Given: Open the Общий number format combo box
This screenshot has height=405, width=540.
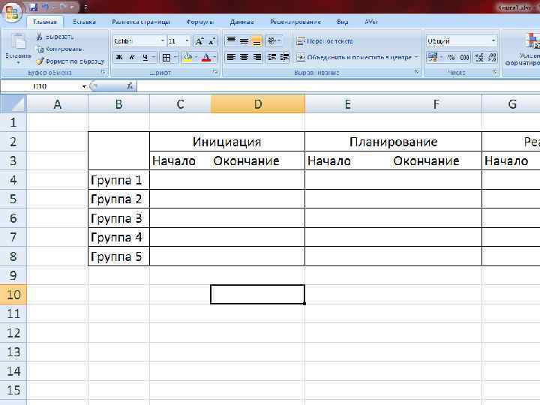Looking at the screenshot, I should (x=461, y=41).
